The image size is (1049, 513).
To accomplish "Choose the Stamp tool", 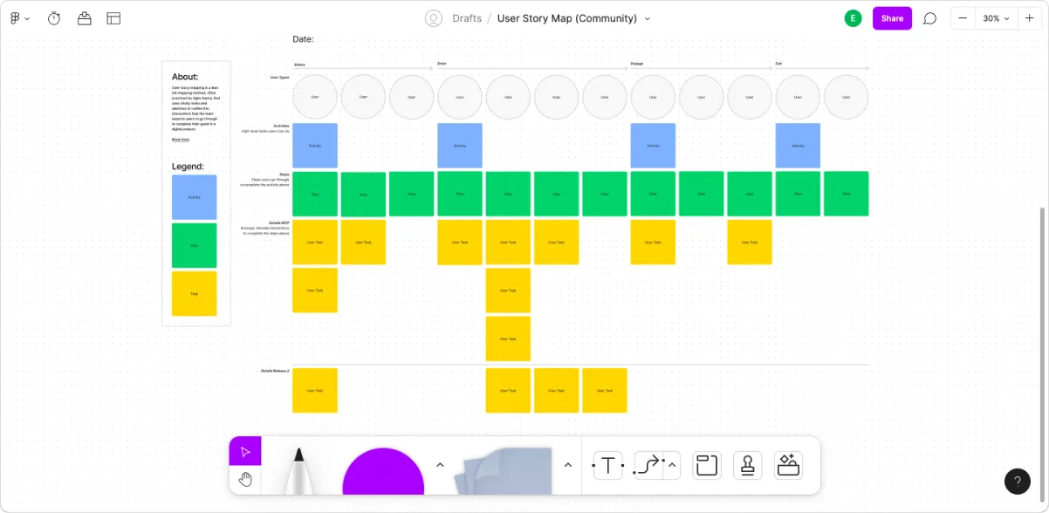I will coord(747,466).
